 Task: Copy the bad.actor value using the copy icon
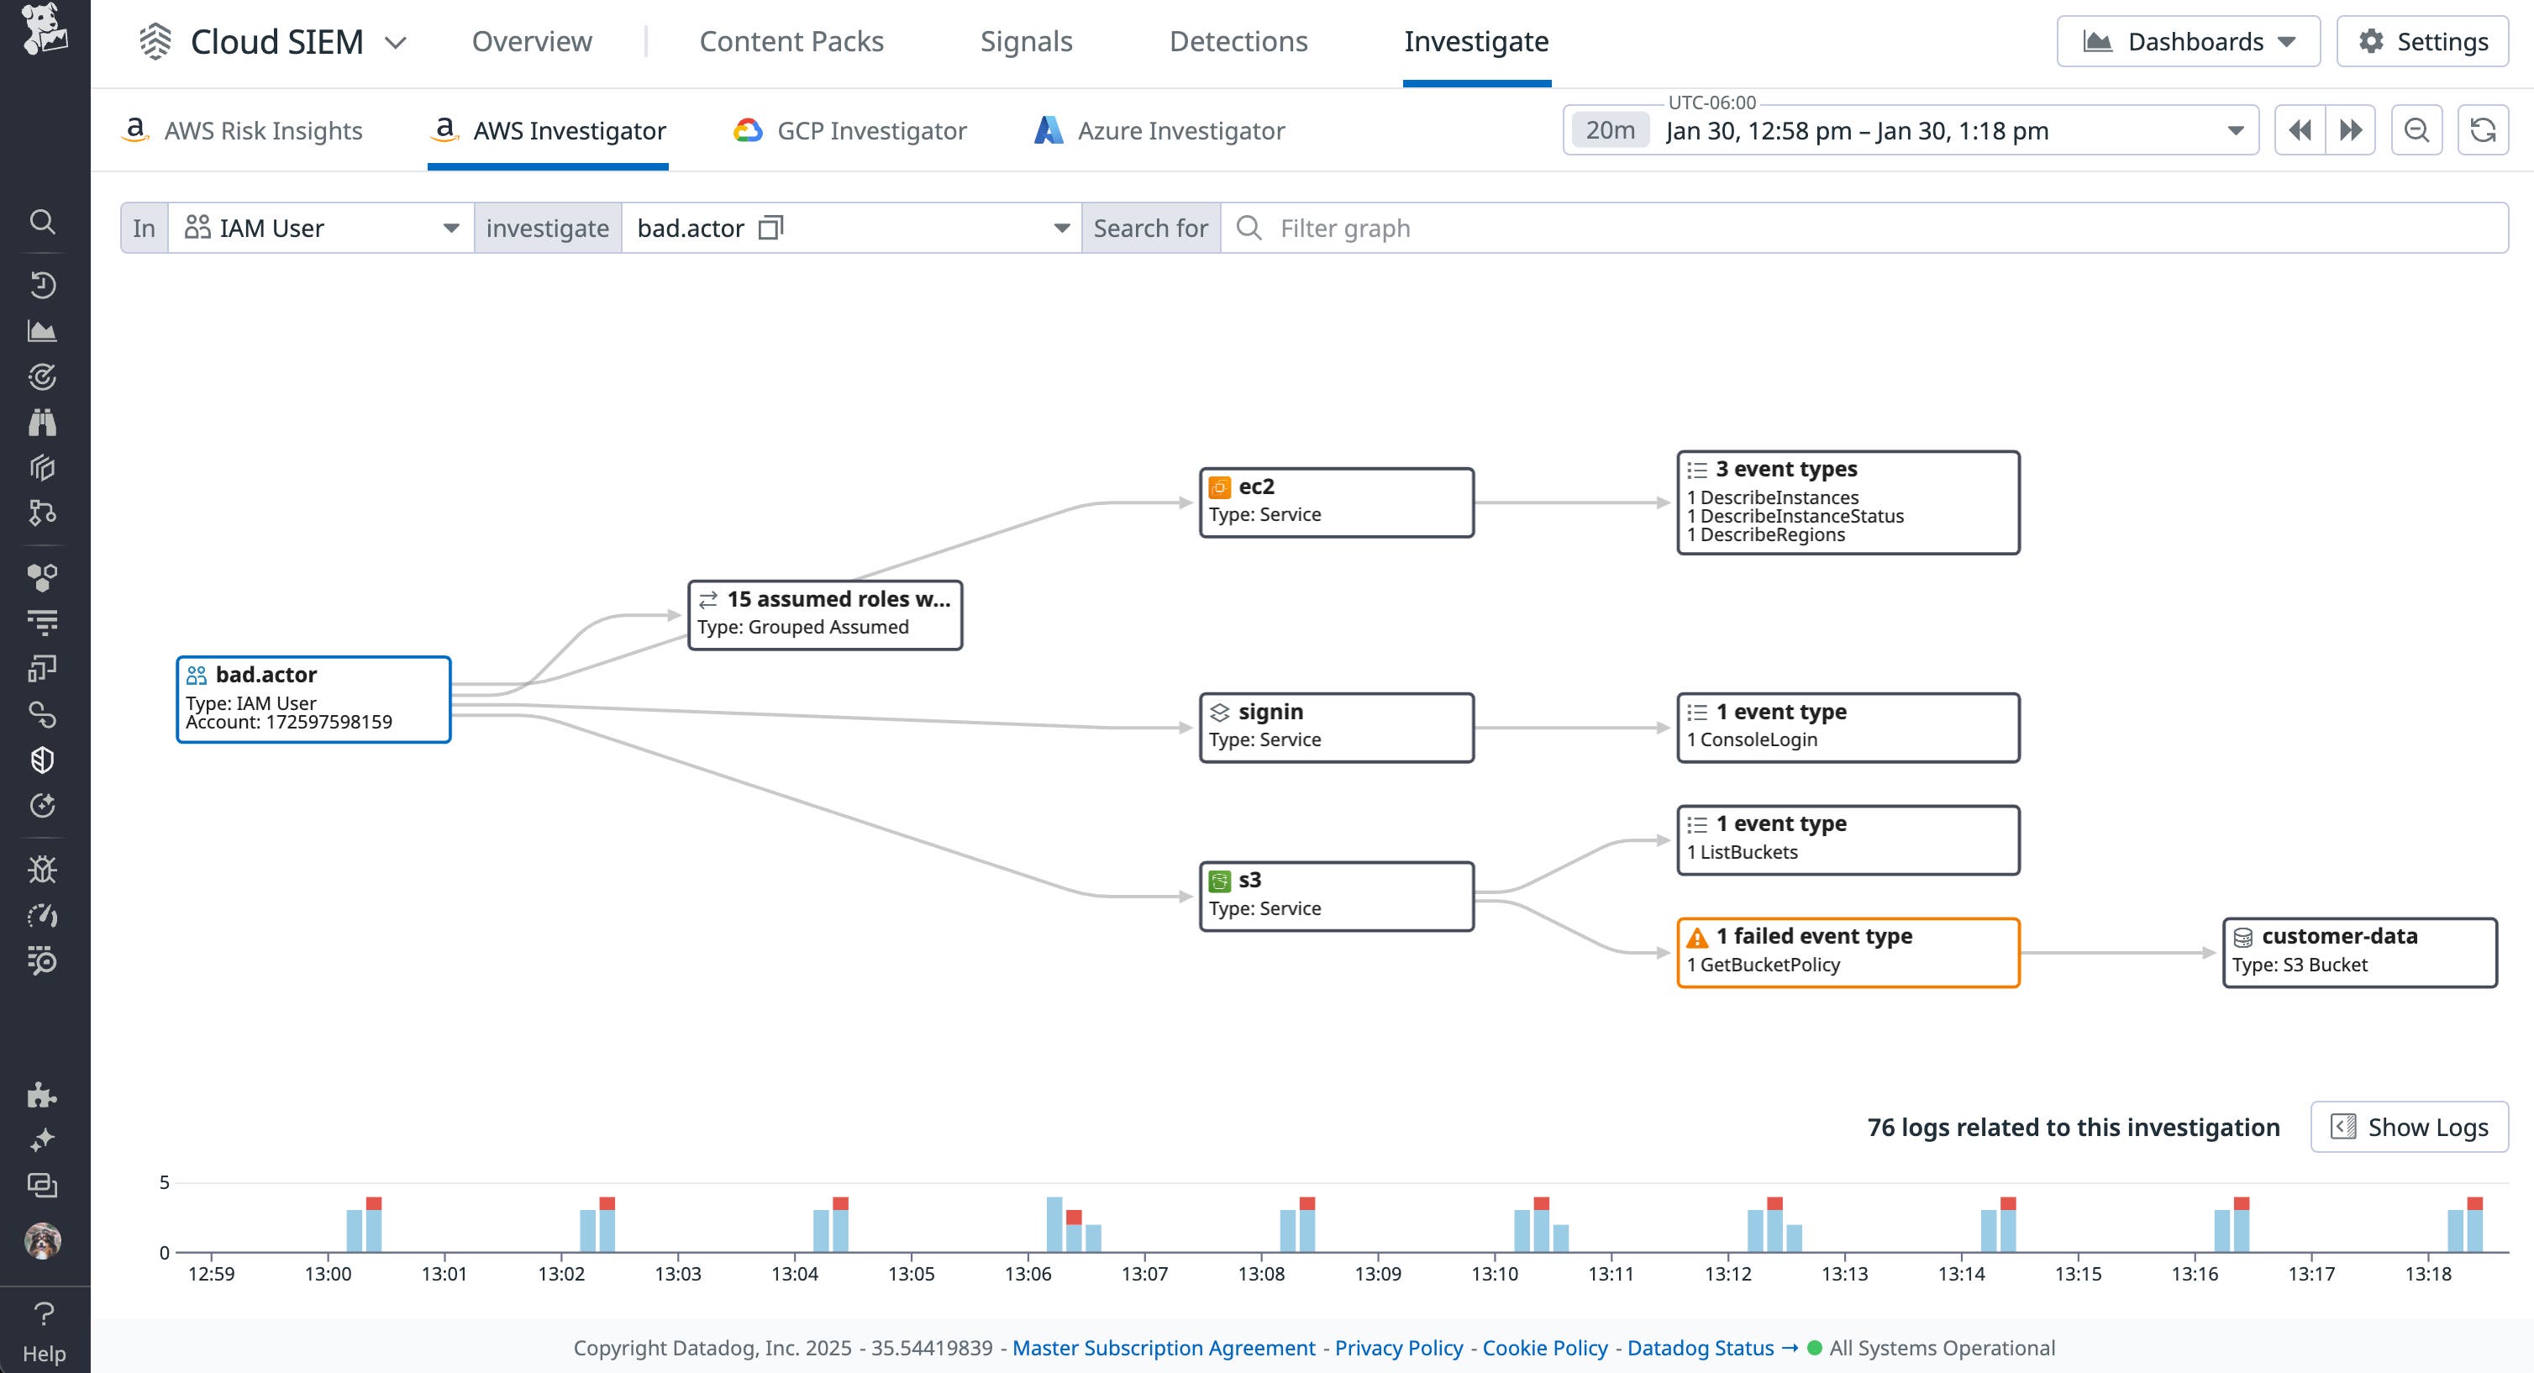click(771, 227)
